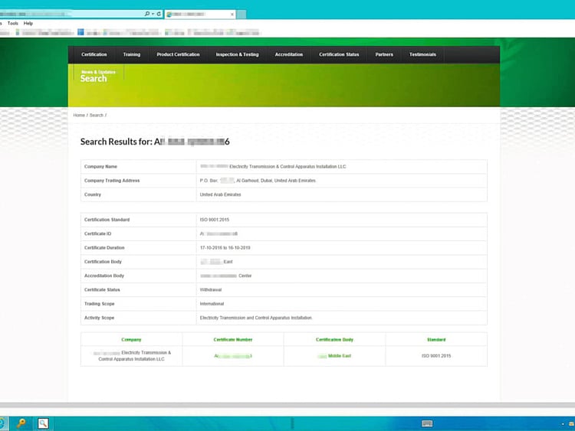
Task: Click the Home breadcrumb link
Action: click(79, 115)
